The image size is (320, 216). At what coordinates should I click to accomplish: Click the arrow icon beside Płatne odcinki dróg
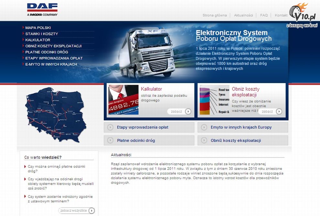110,140
